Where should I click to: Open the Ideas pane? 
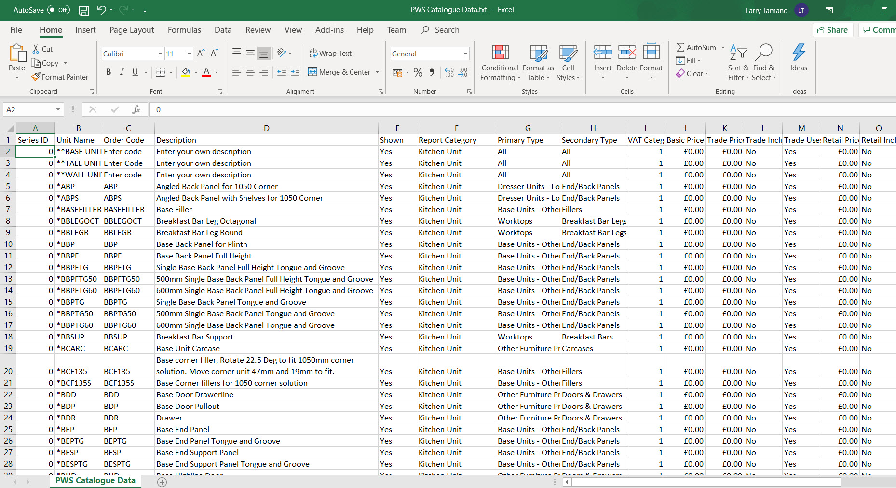pos(798,60)
